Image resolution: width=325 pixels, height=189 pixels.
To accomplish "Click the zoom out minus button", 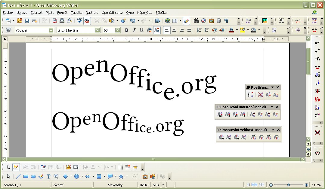I will (x=271, y=185).
